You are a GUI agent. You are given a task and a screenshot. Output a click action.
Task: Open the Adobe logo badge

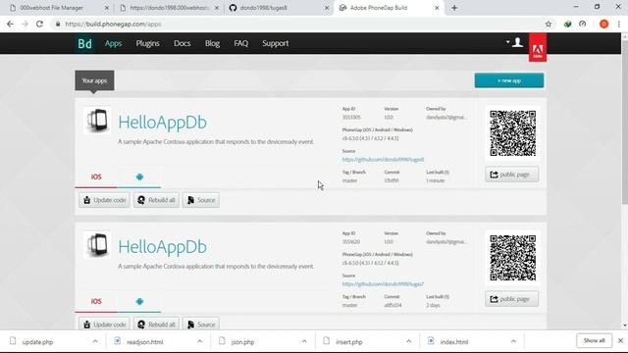[x=538, y=48]
